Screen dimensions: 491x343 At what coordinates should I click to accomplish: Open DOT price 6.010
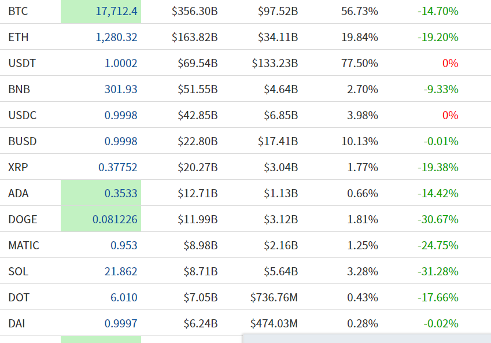point(124,297)
